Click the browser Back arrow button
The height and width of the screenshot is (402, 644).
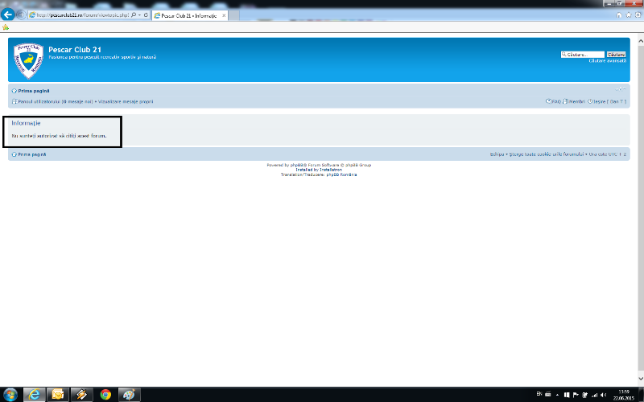point(8,14)
